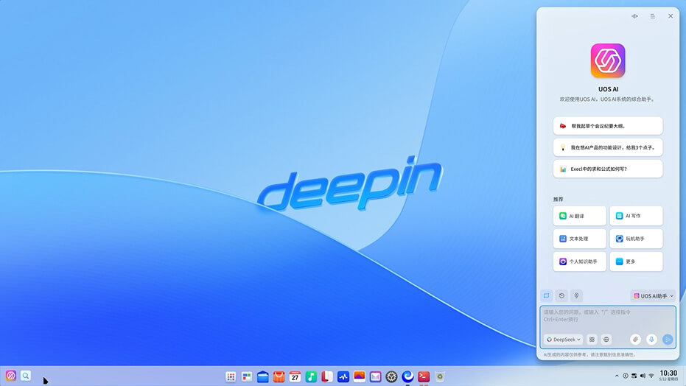Open the hamburger menu in the UOS AI panel
Viewport: 686px width, 386px height.
click(x=653, y=15)
